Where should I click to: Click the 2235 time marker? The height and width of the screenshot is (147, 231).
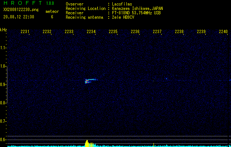pyautogui.click(x=113, y=32)
